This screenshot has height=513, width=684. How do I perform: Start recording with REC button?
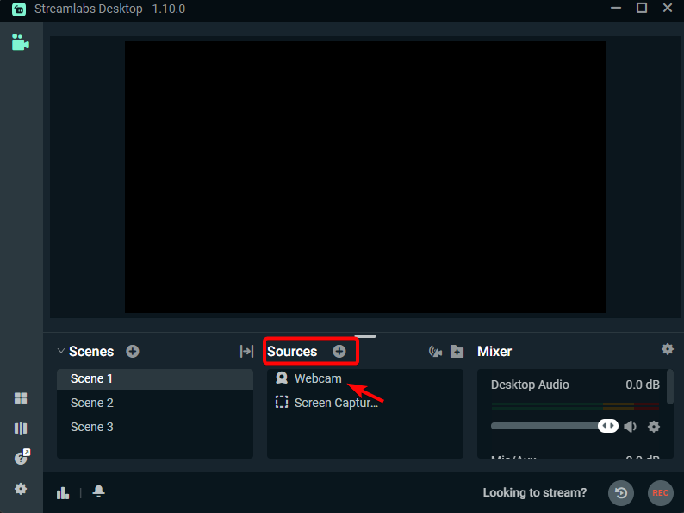pyautogui.click(x=661, y=493)
